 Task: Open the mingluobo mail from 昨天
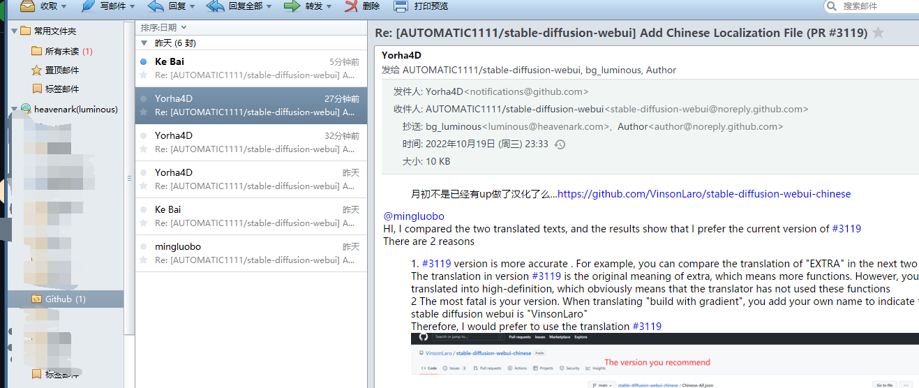(x=251, y=253)
